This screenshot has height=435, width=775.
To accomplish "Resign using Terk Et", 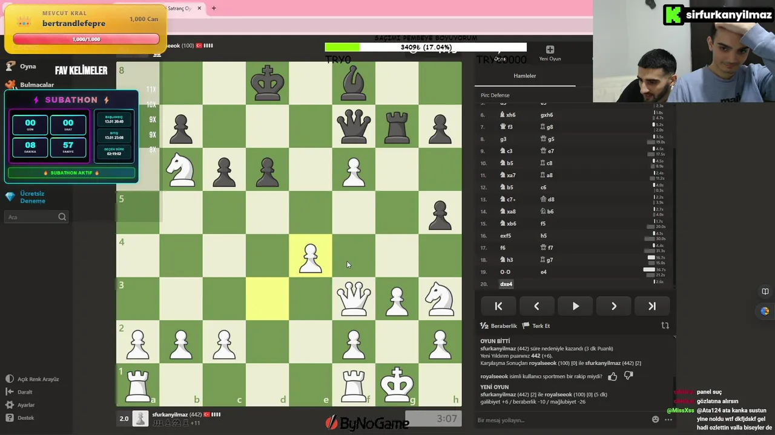I will click(536, 326).
